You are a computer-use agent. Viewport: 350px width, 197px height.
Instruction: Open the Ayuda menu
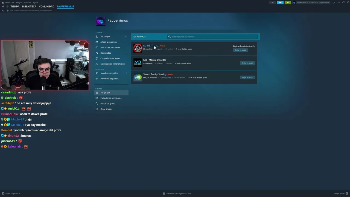coord(36,2)
